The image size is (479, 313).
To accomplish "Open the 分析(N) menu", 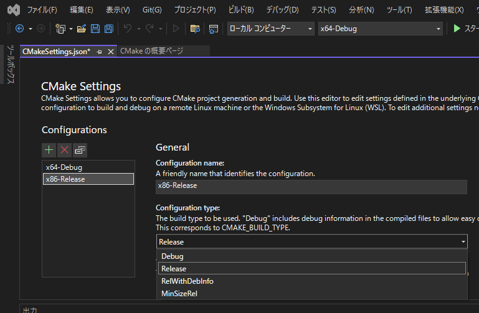I will [361, 10].
